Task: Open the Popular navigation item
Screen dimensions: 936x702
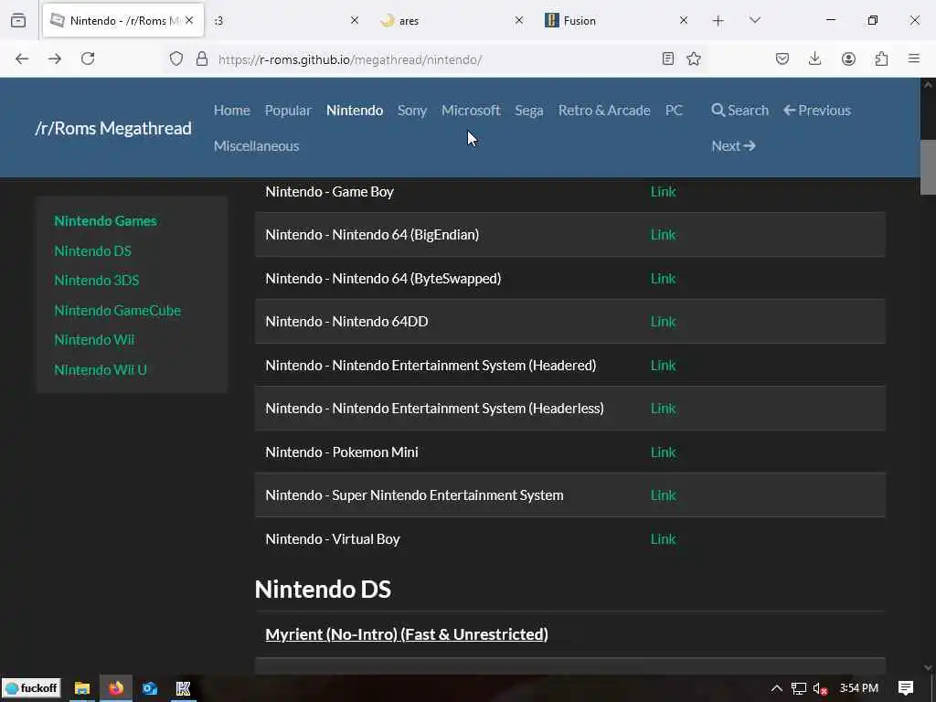Action: 288,111
